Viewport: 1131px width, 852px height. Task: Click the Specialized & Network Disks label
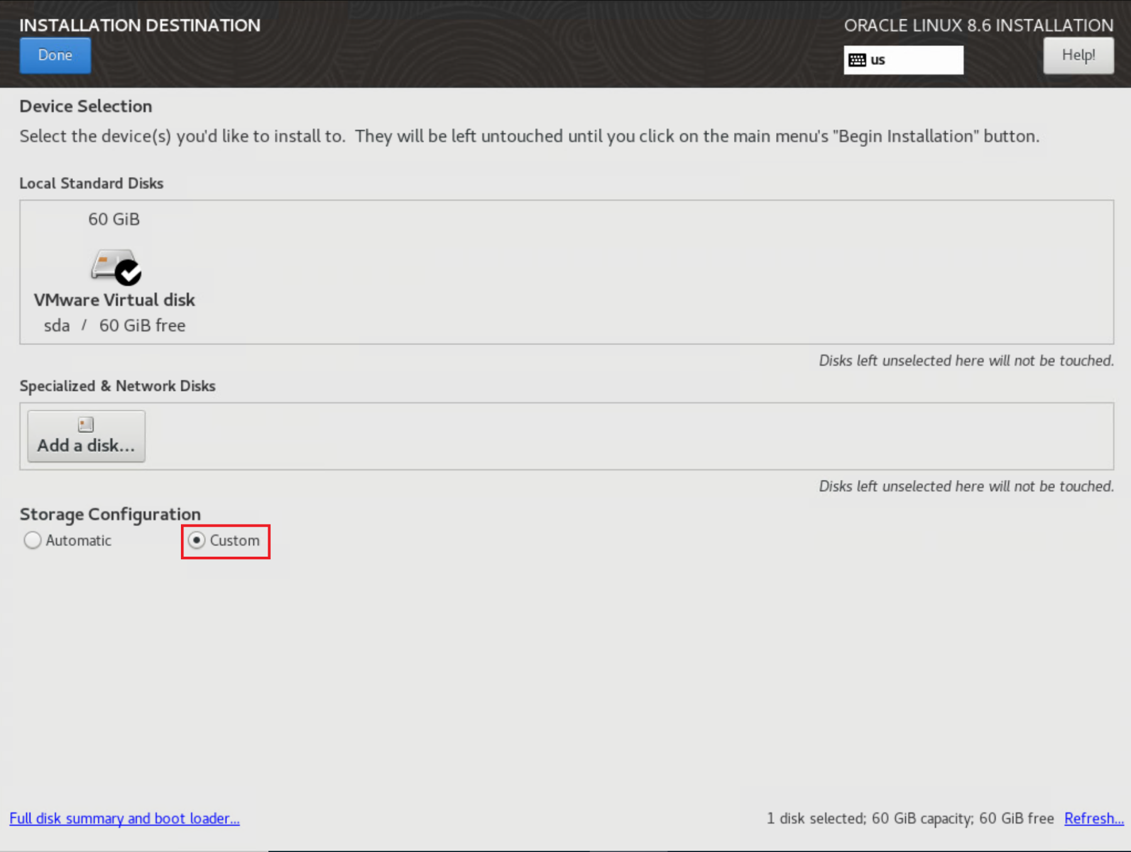coord(117,386)
